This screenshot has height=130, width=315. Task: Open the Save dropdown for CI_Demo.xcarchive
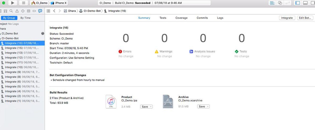tap(203, 106)
